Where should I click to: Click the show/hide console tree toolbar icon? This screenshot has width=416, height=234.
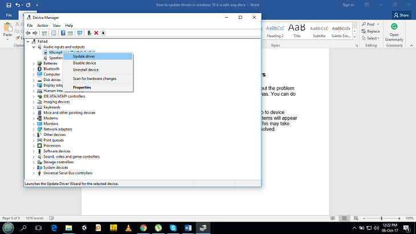[x=44, y=33]
